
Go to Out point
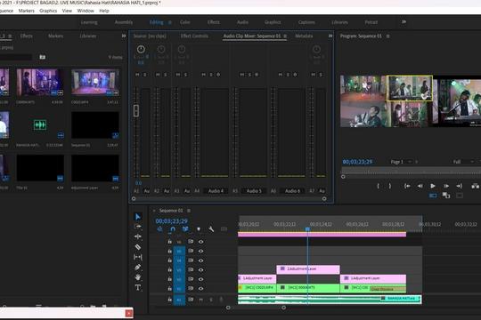click(x=460, y=186)
